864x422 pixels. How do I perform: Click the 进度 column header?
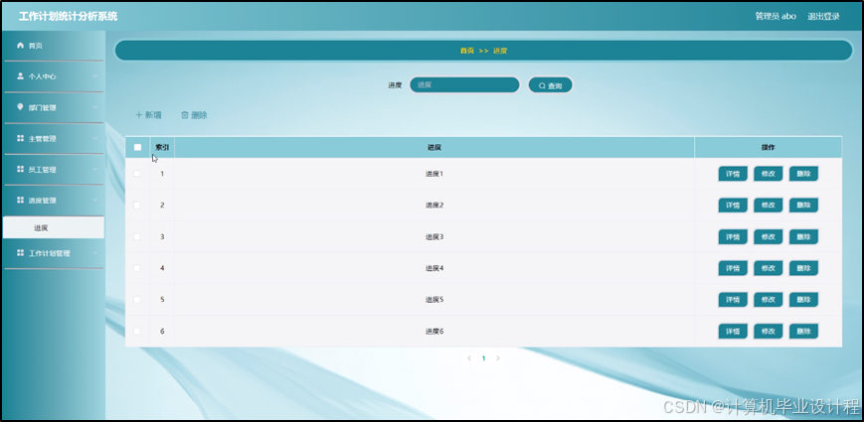click(434, 148)
